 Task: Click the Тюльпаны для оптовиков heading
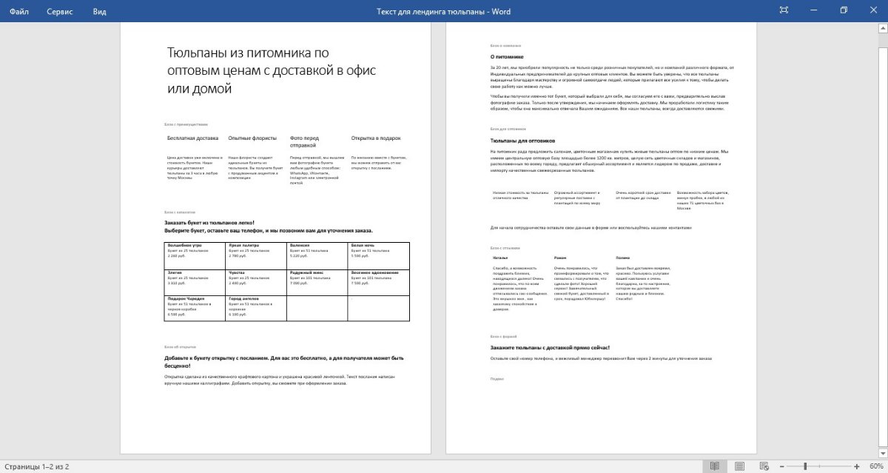[522, 140]
